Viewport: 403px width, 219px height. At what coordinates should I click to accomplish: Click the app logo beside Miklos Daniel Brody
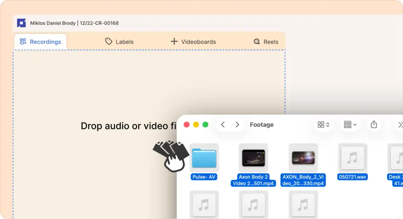point(21,23)
